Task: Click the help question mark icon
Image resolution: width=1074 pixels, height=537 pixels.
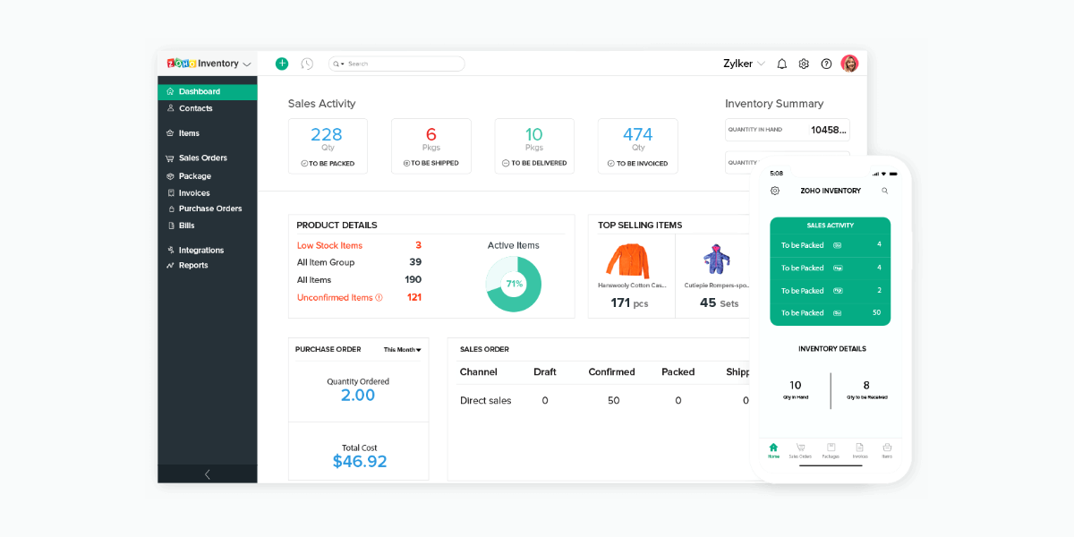Action: (826, 64)
